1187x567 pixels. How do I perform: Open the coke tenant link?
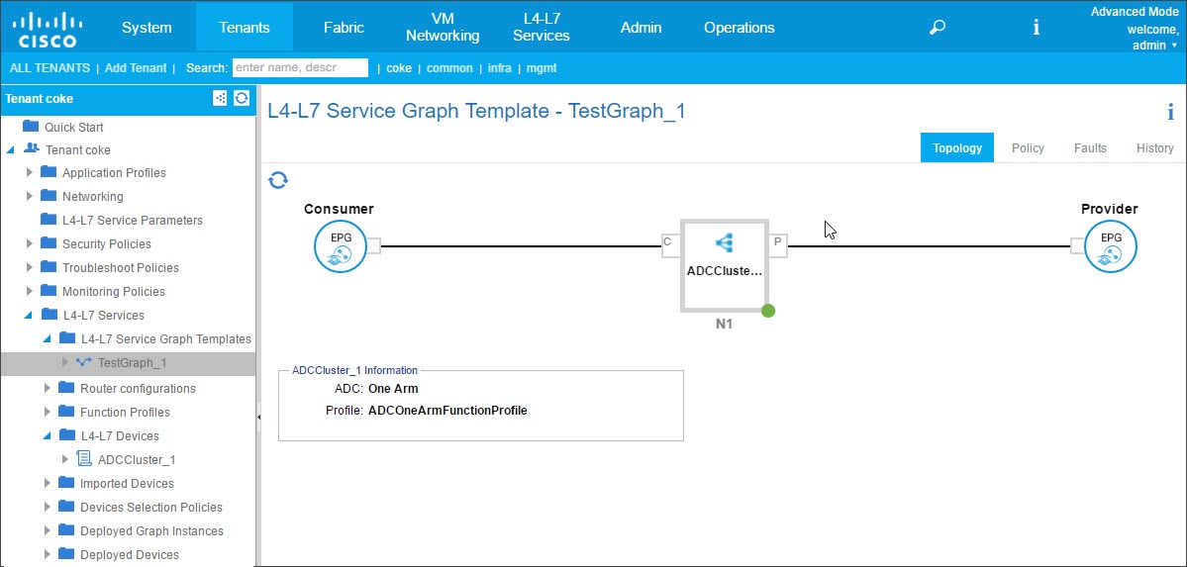tap(399, 68)
